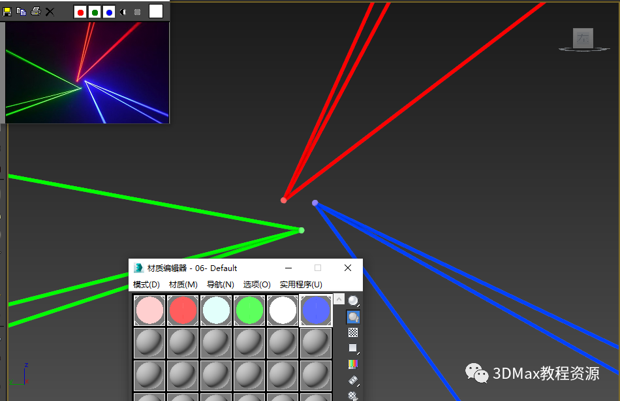Screen dimensions: 620x401
Task: Click the Make Preview film icon
Action: click(x=353, y=380)
